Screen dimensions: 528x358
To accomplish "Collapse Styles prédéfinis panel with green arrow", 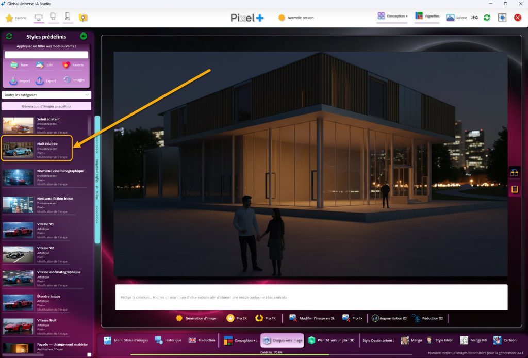I will [x=84, y=37].
